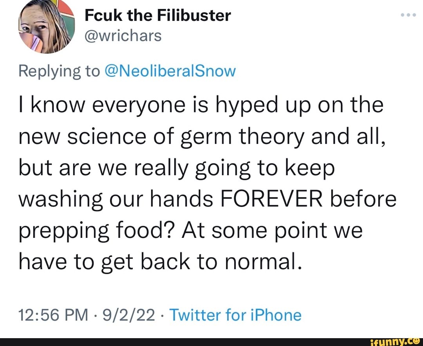
Task: Click the separator dot after the timestamp
Action: coord(95,315)
